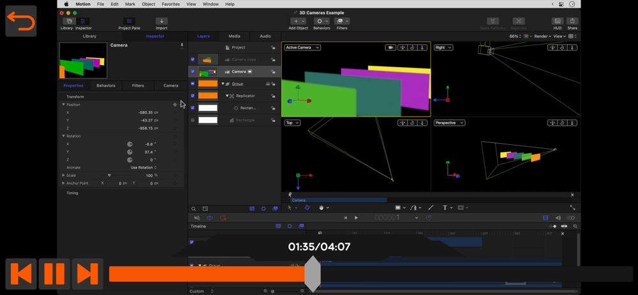Toggle the Group layer checkbox

coord(193,84)
